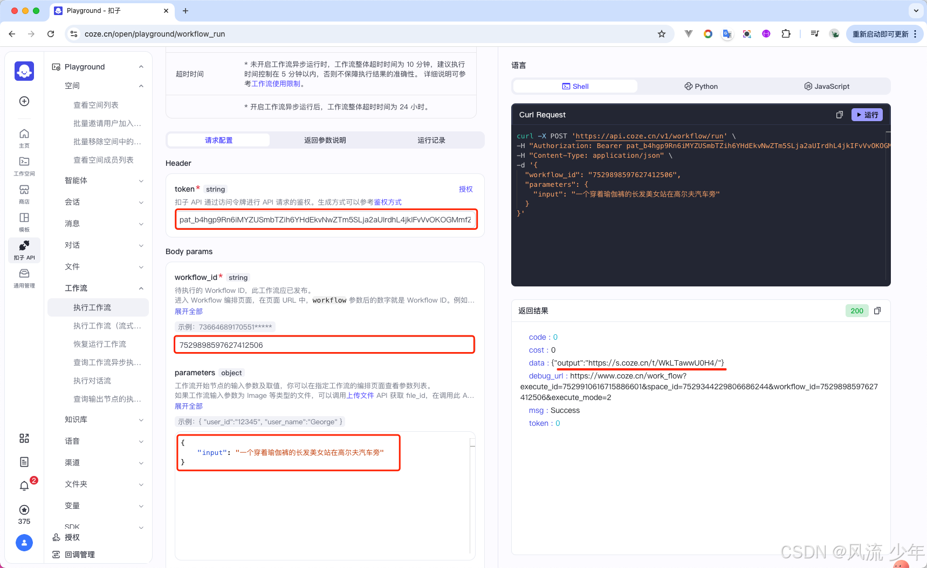
Task: Click the address bar URL
Action: [155, 34]
